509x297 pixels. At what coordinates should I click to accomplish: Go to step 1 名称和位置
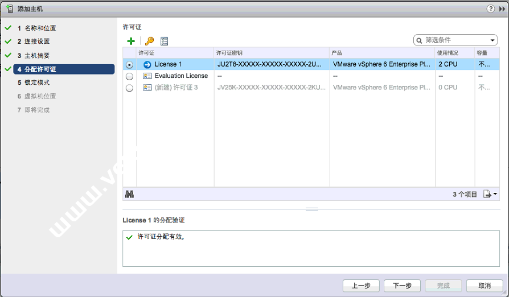click(36, 28)
